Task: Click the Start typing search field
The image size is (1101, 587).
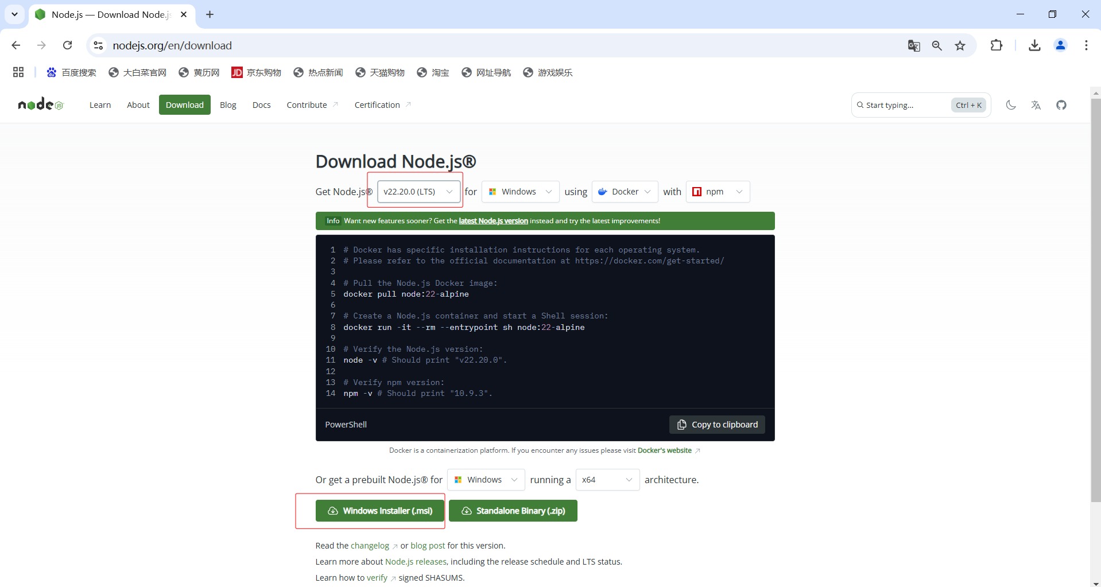Action: 921,105
